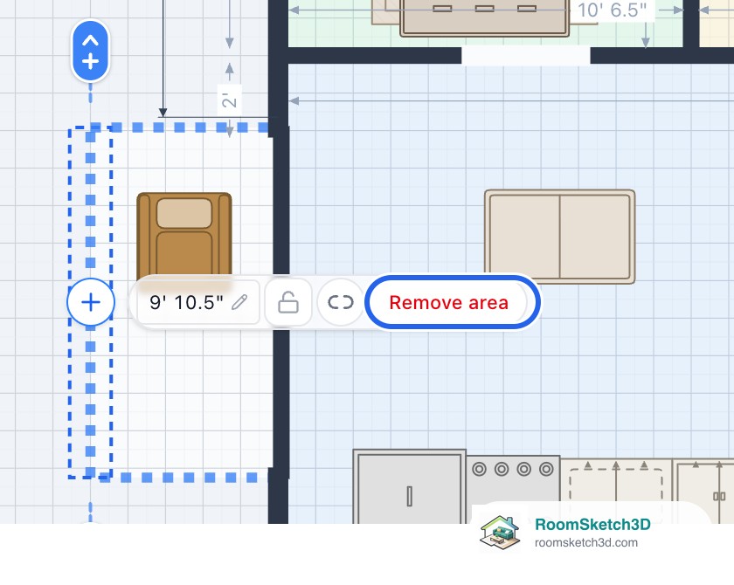Screen dimensions: 734x585
Task: Select the beige two-section table in the room
Action: coord(559,236)
